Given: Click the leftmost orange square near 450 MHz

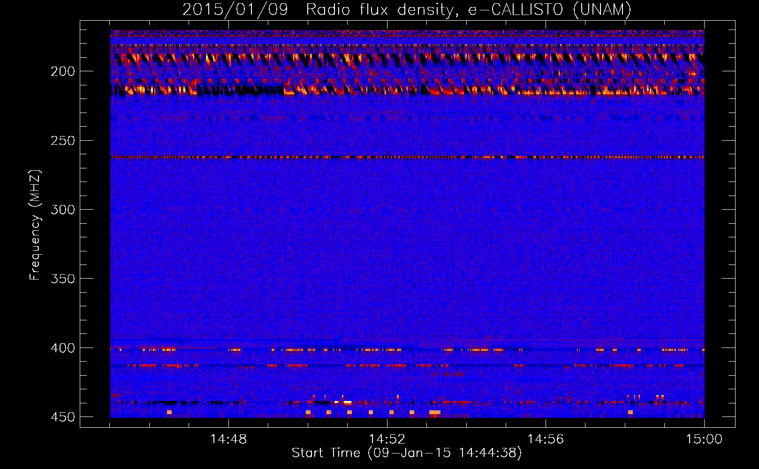Looking at the screenshot, I should [169, 412].
